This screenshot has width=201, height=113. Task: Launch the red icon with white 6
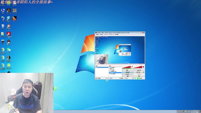[9, 34]
